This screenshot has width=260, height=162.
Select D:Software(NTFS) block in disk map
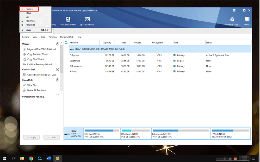tap(136, 133)
